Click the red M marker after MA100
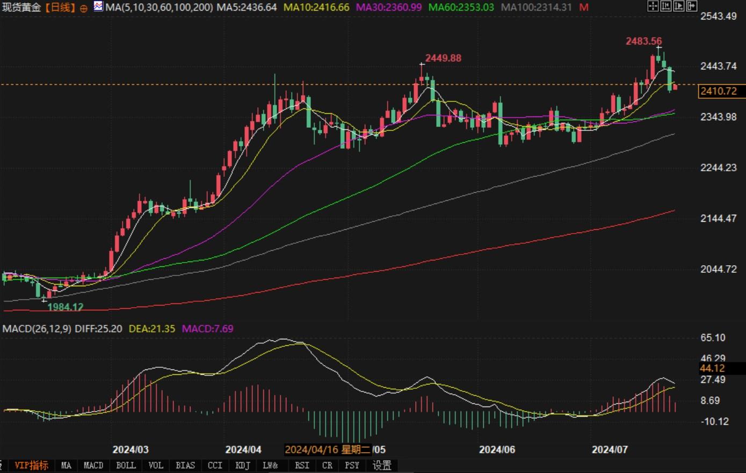Screen dimensions: 746x473 [x=584, y=8]
